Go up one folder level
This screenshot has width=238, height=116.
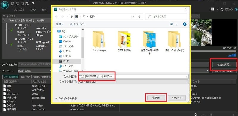coord(71,17)
